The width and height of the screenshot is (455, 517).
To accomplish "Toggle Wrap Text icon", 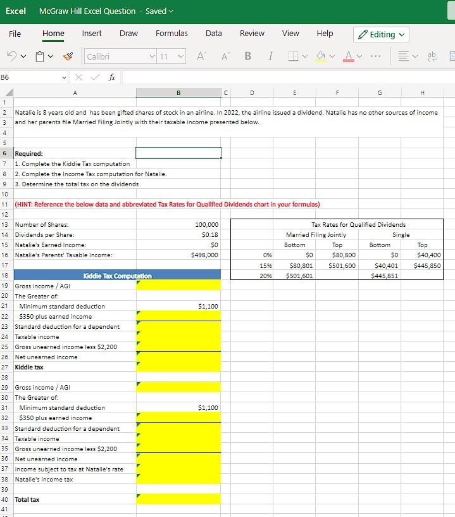I will (432, 56).
